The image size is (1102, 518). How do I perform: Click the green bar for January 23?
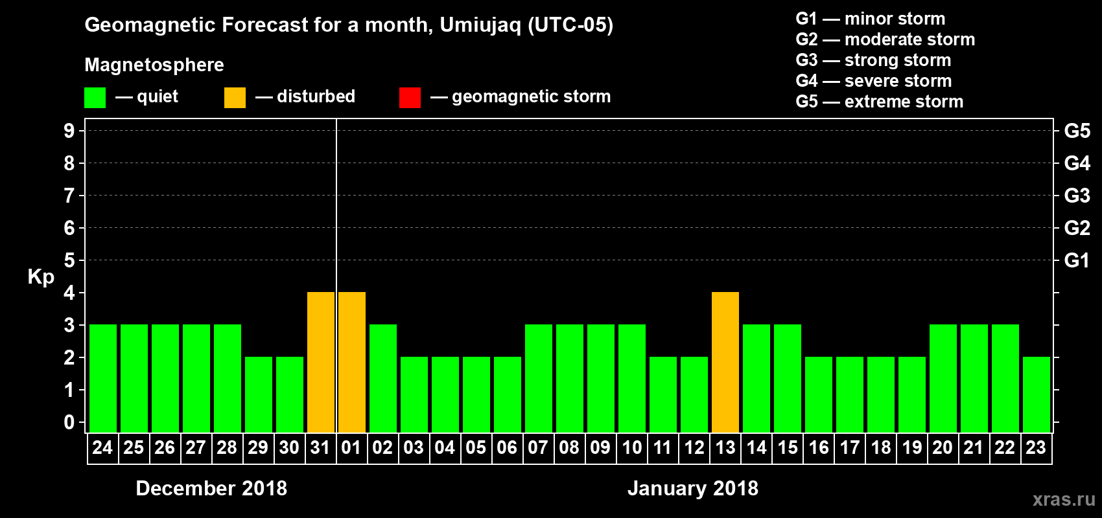coord(1037,394)
